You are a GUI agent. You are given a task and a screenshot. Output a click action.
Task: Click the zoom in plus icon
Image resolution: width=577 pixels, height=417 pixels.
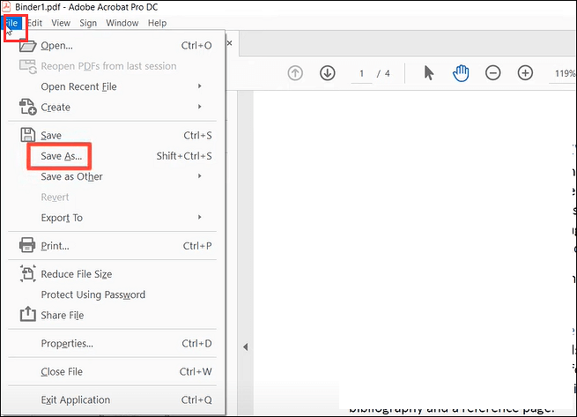point(525,73)
